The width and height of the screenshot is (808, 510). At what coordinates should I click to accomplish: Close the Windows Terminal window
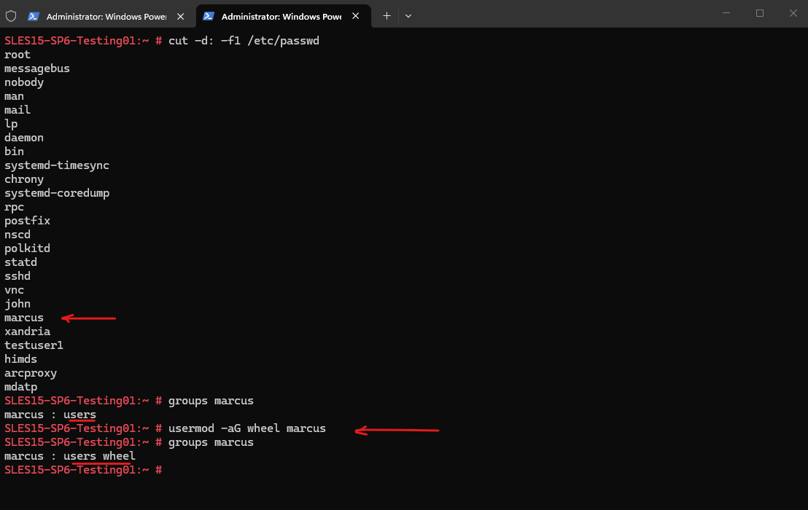click(793, 13)
